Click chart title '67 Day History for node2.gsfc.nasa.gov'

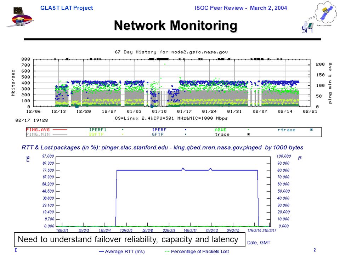coord(171,52)
